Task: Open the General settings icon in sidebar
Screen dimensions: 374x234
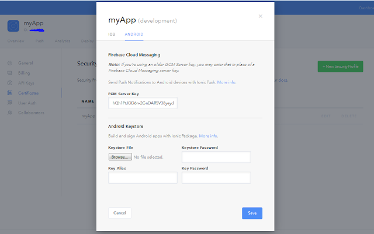Action: click(x=10, y=63)
